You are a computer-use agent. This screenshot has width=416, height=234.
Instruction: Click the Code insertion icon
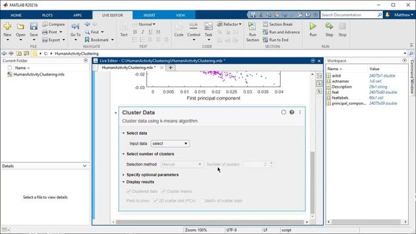[x=179, y=27]
